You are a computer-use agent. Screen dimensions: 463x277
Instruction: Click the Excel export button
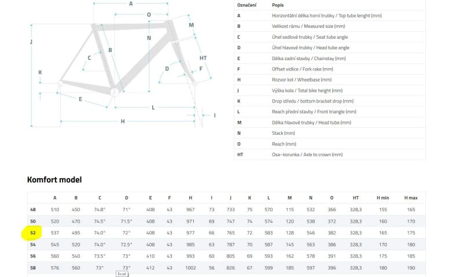(122, 274)
